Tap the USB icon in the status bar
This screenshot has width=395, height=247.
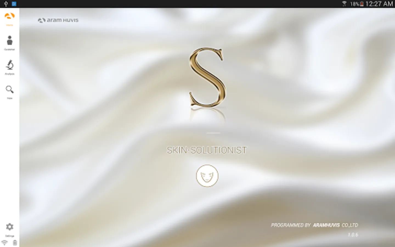point(6,4)
